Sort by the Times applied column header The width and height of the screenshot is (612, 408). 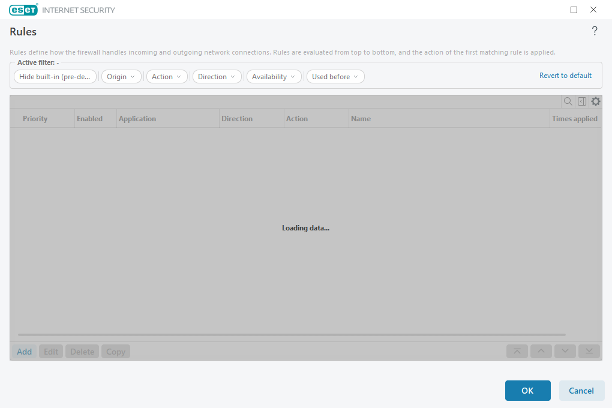[x=576, y=118]
